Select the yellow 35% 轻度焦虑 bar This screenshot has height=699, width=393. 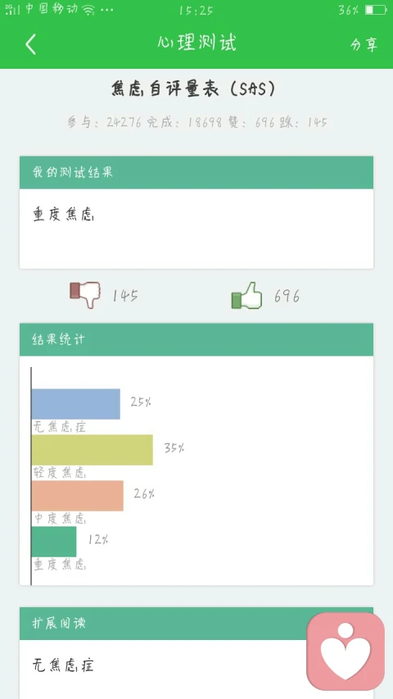[x=93, y=450]
